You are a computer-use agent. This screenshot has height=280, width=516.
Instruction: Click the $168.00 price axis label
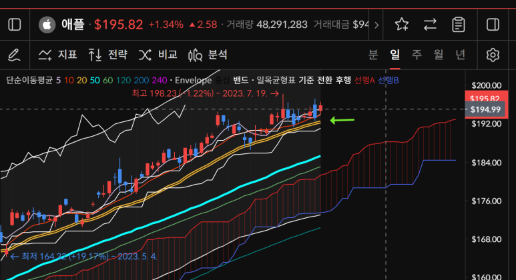[x=487, y=239]
